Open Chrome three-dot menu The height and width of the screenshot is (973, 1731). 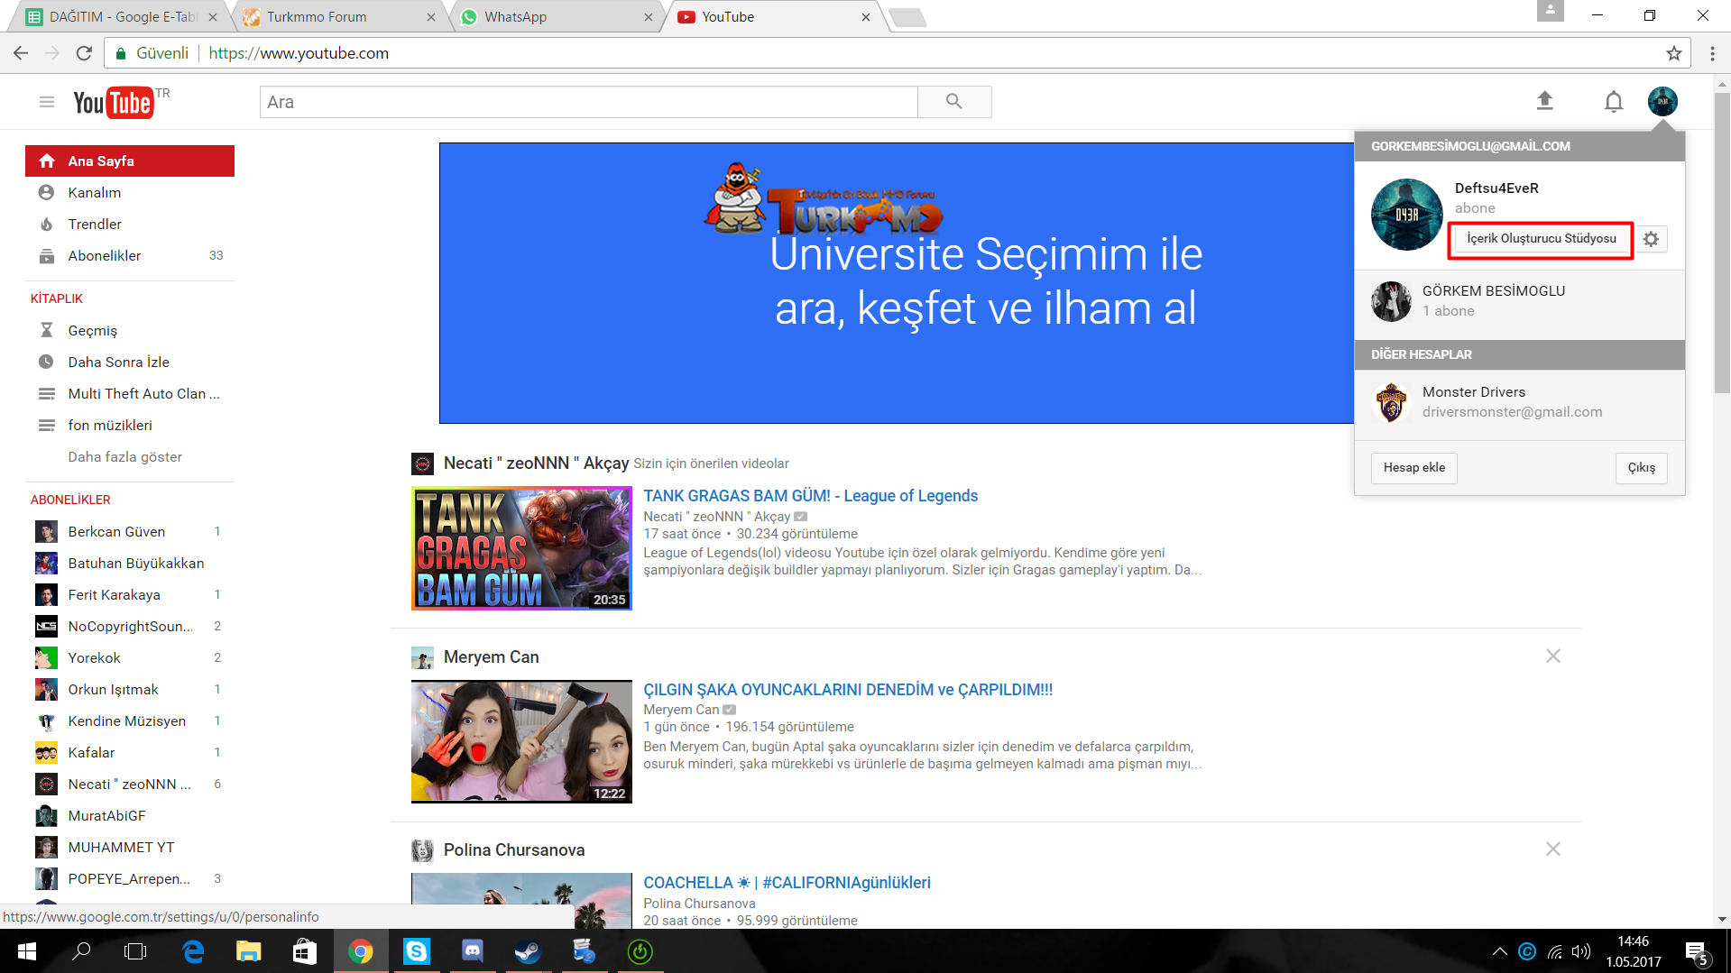[x=1712, y=53]
